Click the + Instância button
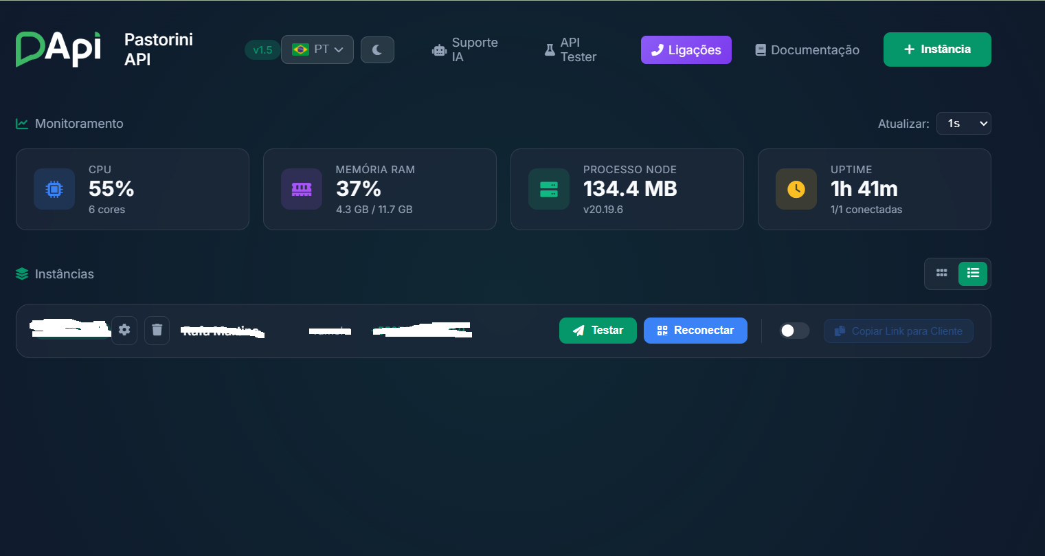This screenshot has height=556, width=1045. (936, 49)
